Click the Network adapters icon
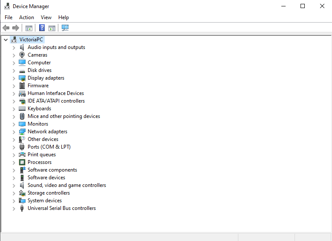The image size is (332, 241). (x=22, y=132)
